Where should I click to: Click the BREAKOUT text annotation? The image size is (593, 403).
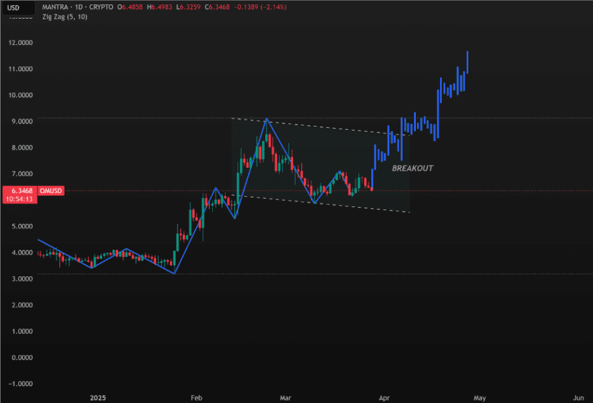412,168
